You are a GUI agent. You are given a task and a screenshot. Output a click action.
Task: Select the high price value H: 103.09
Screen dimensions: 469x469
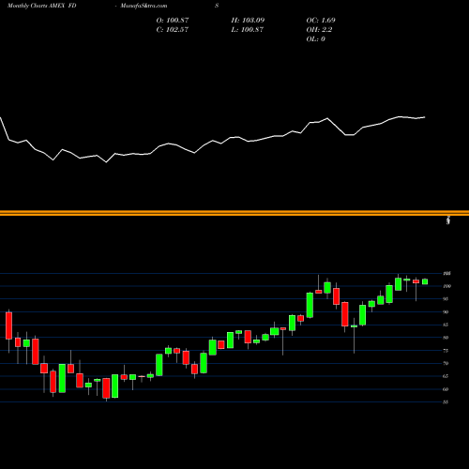pyautogui.click(x=248, y=21)
